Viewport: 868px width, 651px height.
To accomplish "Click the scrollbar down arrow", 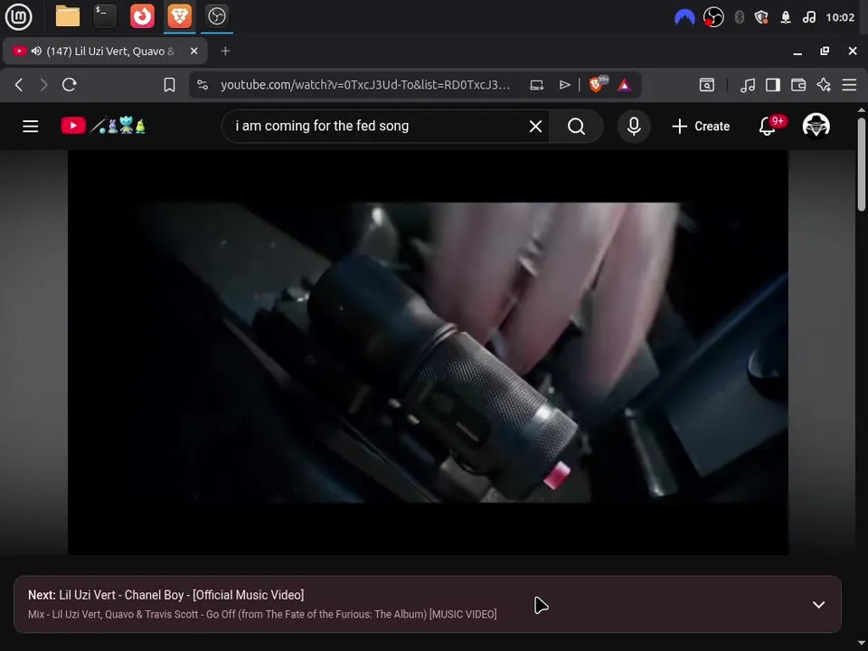I will pos(862,643).
